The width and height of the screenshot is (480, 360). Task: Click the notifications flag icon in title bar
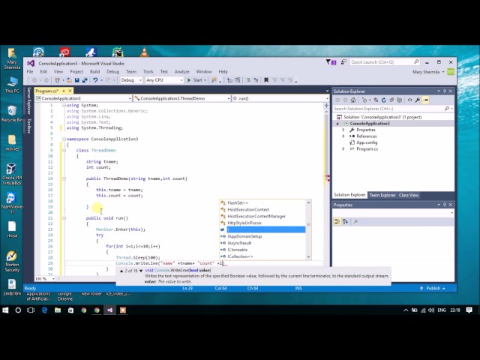[331, 62]
